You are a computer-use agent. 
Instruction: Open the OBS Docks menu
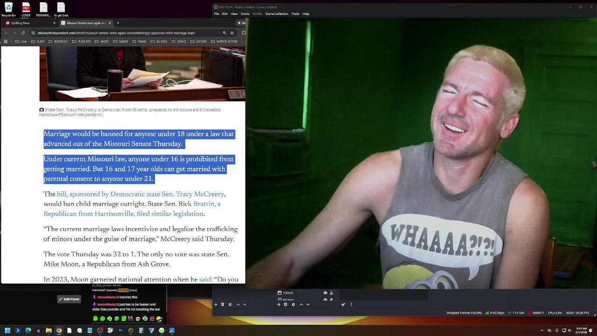[245, 14]
